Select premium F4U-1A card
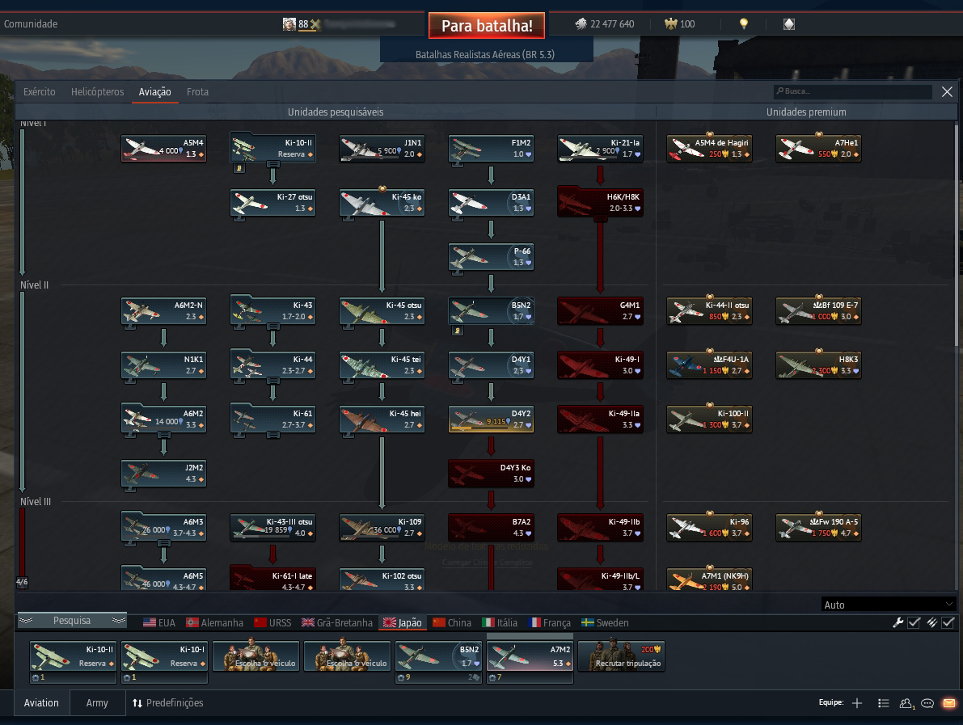Image resolution: width=963 pixels, height=725 pixels. [x=709, y=365]
